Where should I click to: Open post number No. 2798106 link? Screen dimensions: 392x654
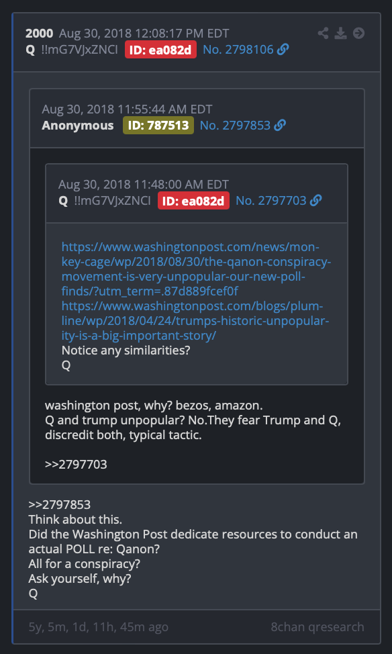click(238, 50)
